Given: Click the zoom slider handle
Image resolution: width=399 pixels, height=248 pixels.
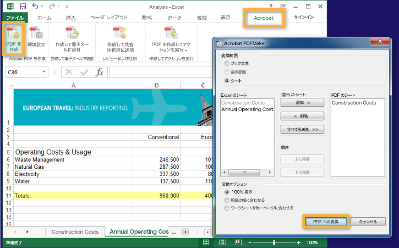Looking at the screenshot, I should point(274,243).
